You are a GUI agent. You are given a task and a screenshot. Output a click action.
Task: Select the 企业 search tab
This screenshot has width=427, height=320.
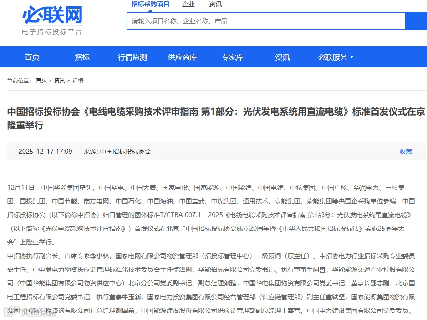(x=188, y=4)
